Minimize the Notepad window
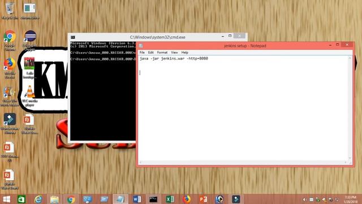The width and height of the screenshot is (362, 204). tap(330, 45)
